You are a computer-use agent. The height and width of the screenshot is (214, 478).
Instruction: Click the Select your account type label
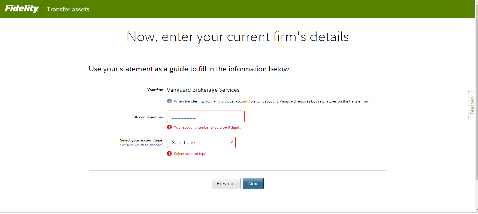[141, 140]
